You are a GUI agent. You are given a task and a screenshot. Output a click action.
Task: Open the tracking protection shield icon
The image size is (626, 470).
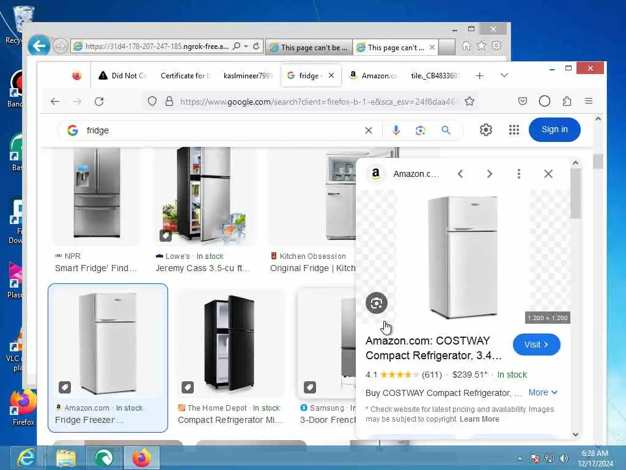point(152,102)
